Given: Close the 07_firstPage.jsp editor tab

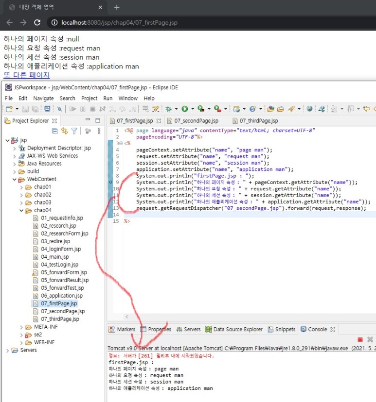Looking at the screenshot, I should pos(159,121).
